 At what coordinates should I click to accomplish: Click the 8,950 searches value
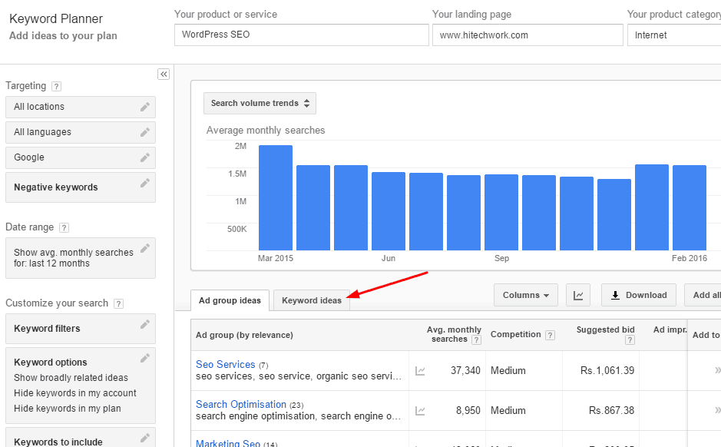click(468, 411)
